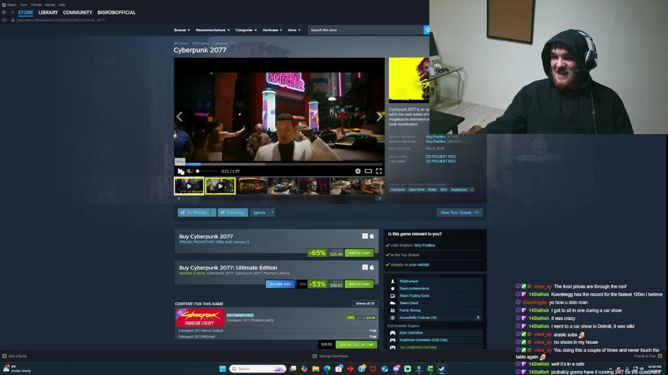Go to previous media with left arrow on video
The height and width of the screenshot is (375, 668).
[179, 117]
